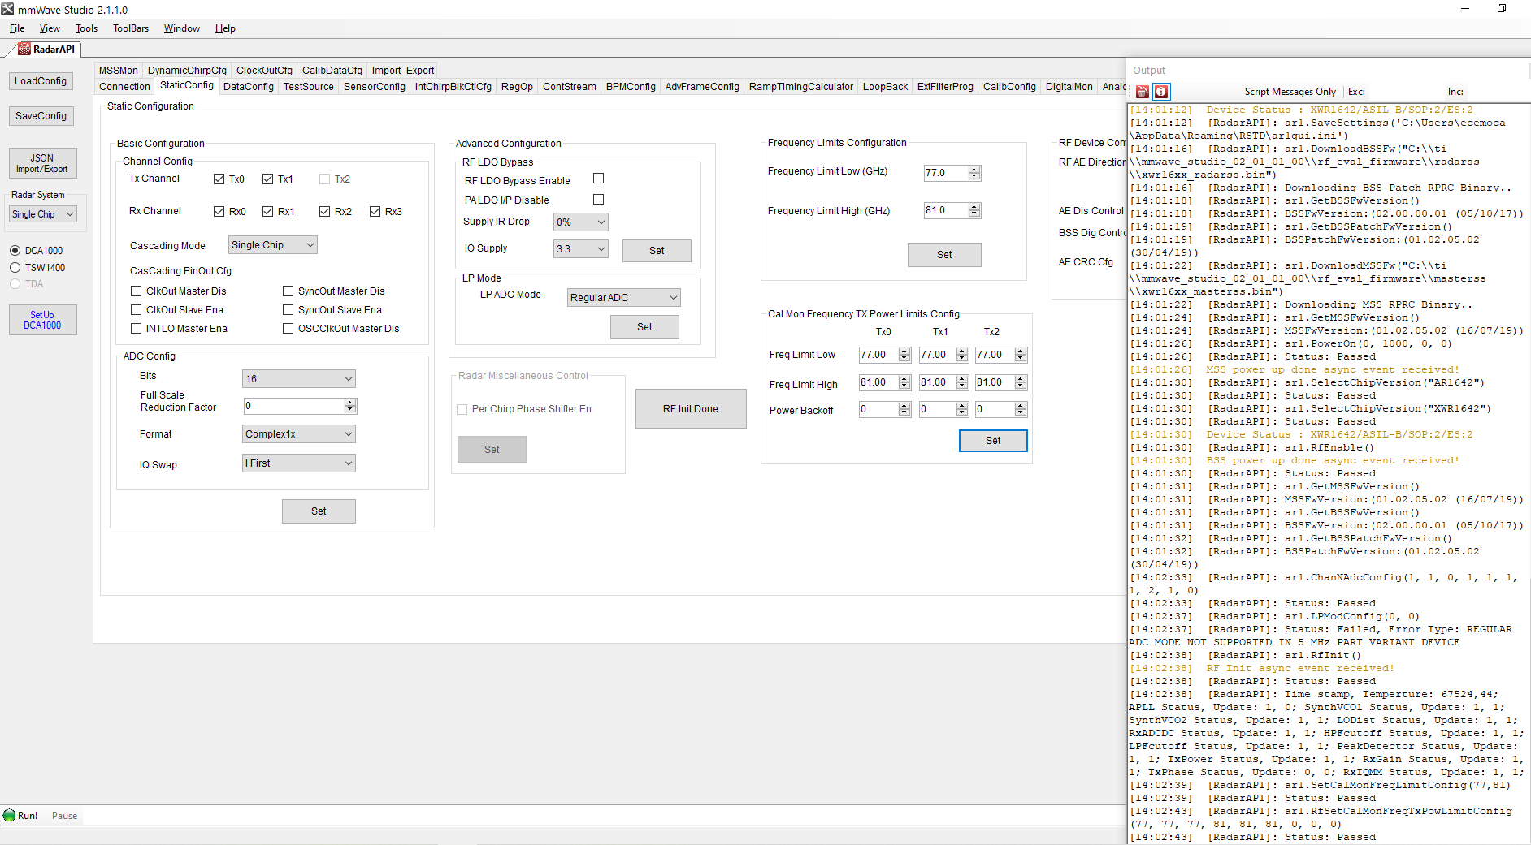Screen dimensions: 1531x845
Task: Click the mmWave Studio title bar icon
Action: point(7,9)
